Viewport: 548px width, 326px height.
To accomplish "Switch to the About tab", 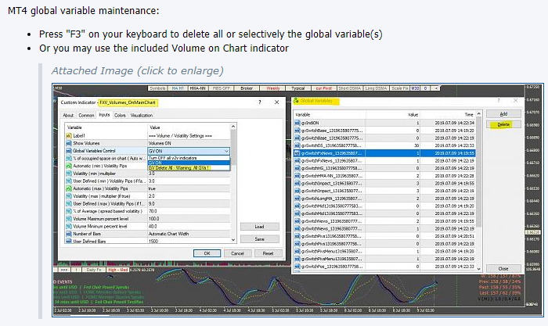I will [x=68, y=115].
